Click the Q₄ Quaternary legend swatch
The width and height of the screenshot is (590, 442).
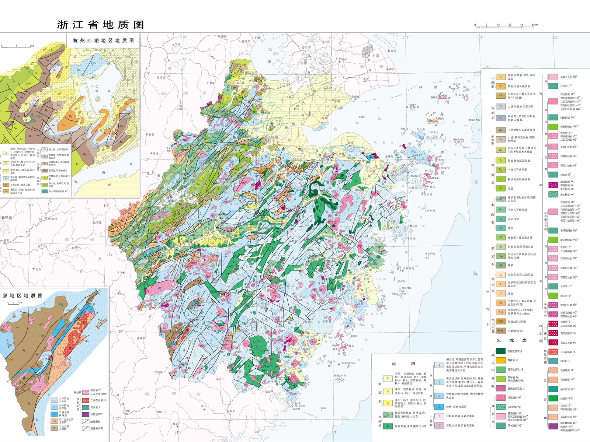click(x=388, y=378)
